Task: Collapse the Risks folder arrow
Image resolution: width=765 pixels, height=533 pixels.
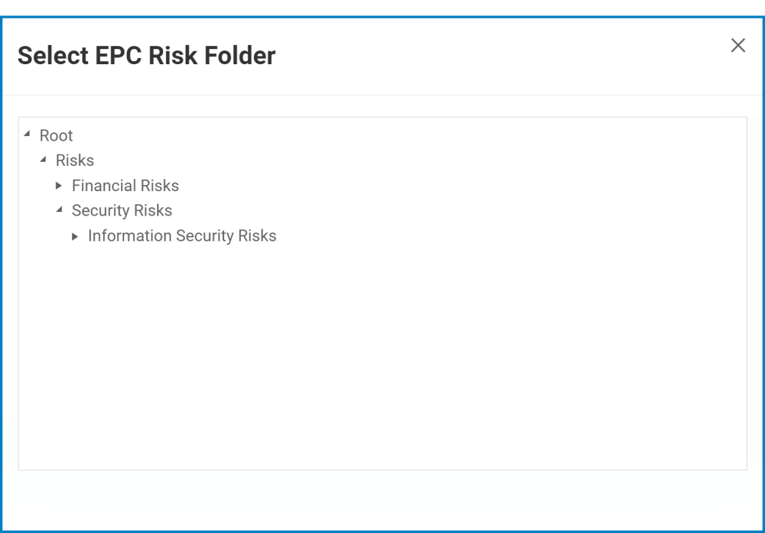Action: tap(44, 161)
